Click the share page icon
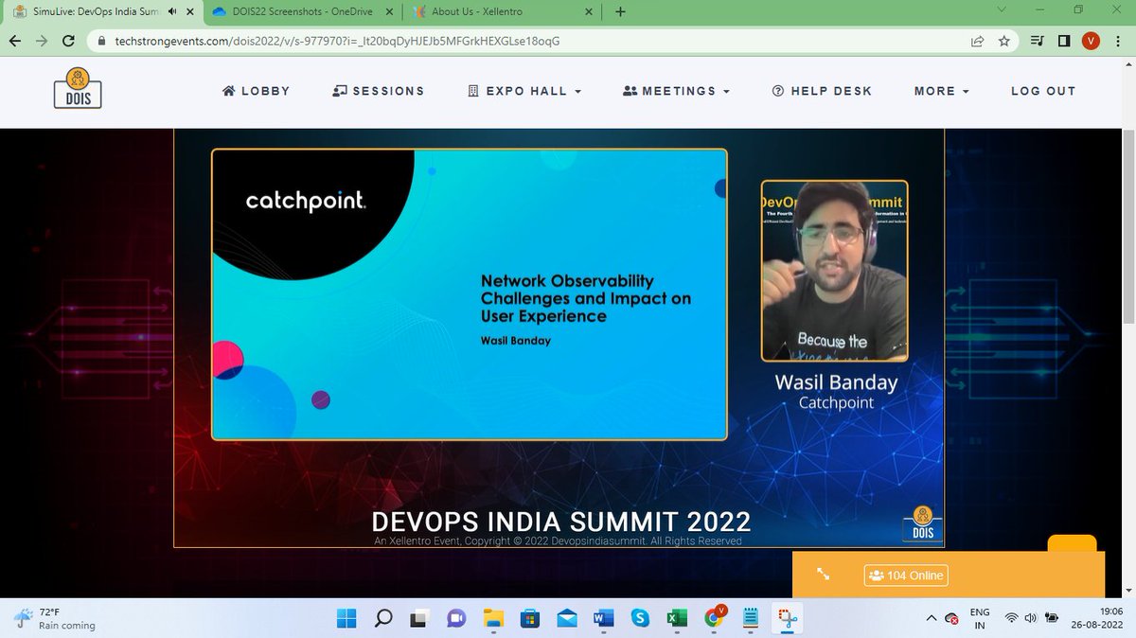 click(977, 41)
